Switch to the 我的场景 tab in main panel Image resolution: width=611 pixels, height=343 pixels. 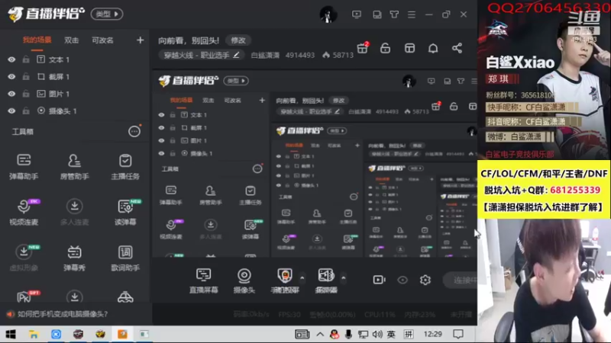tap(37, 40)
